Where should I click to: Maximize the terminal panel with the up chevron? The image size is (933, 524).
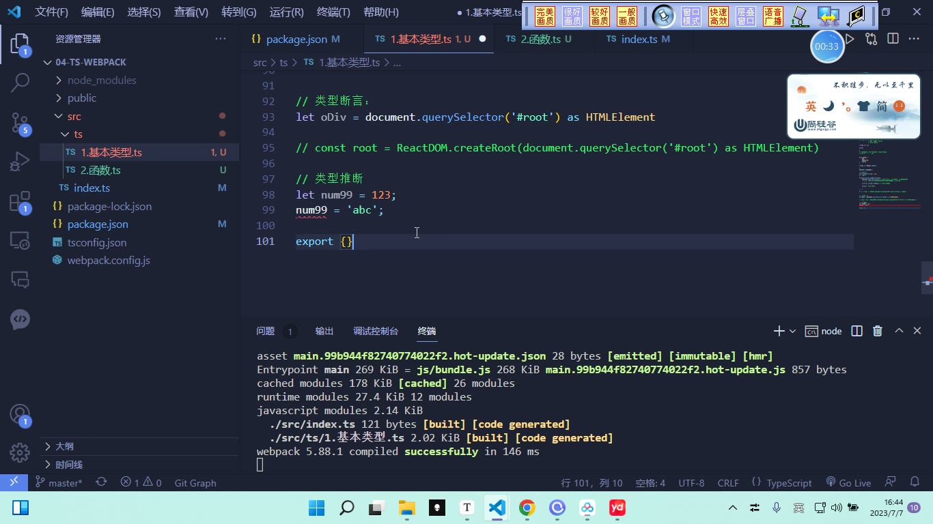click(899, 331)
